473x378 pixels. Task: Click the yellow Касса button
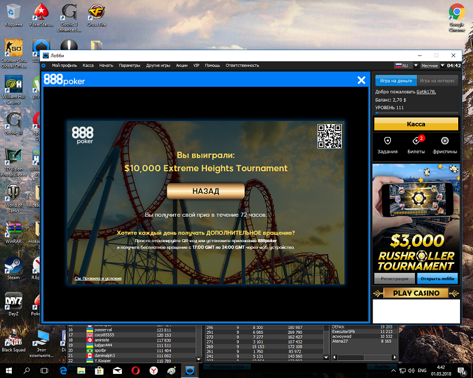[x=416, y=124]
